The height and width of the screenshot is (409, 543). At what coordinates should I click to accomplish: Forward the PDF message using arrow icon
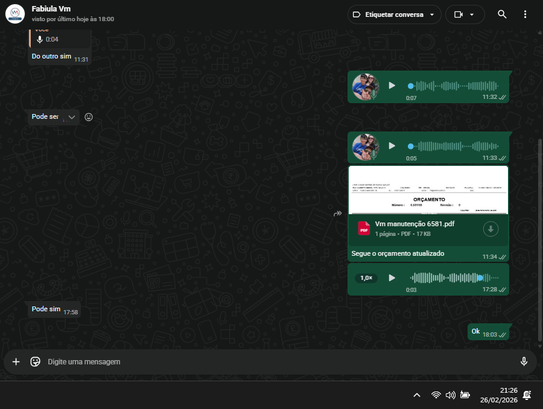338,213
